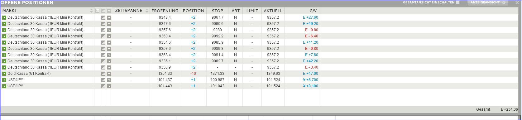Open chart icon for position opened at 9347.6
Image resolution: width=522 pixels, height=120 pixels.
click(x=103, y=24)
